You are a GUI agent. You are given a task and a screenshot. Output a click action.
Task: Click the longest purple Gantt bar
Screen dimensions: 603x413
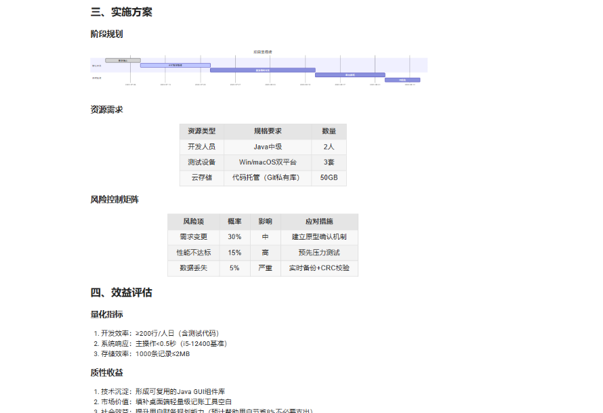tap(263, 70)
